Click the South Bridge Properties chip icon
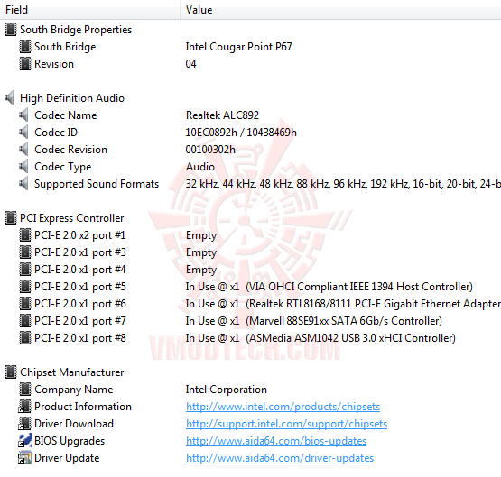Screen dimensions: 501x477 [11, 30]
